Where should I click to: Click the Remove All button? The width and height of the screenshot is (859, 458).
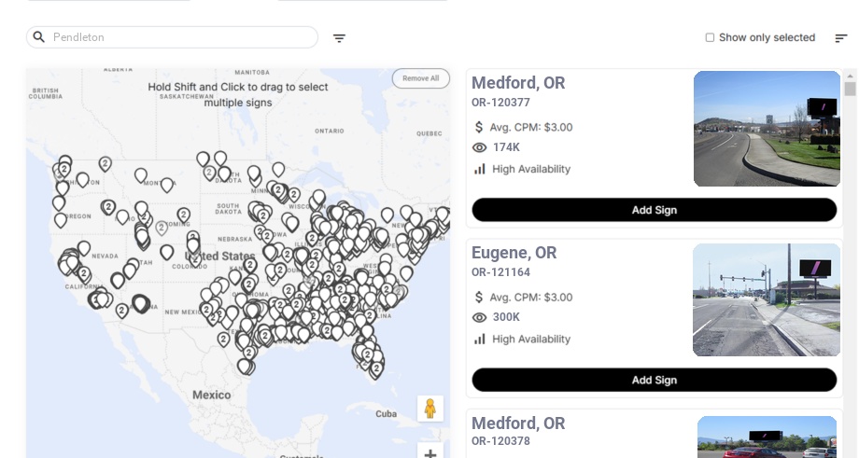[420, 78]
